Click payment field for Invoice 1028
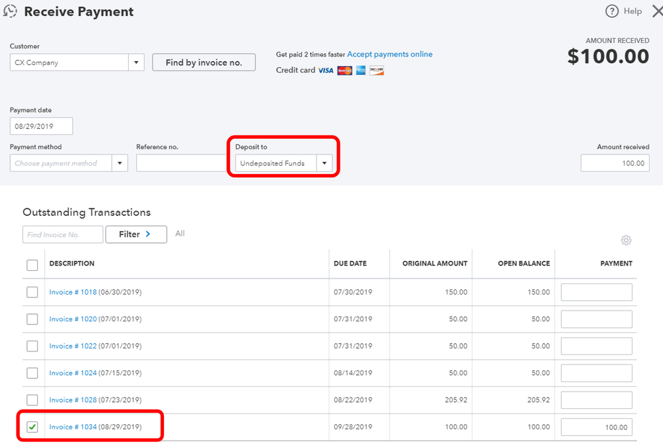 pos(597,400)
